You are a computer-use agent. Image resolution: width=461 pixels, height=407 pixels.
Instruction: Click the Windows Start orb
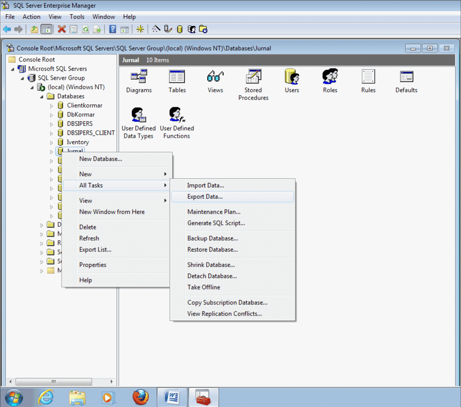[x=14, y=397]
